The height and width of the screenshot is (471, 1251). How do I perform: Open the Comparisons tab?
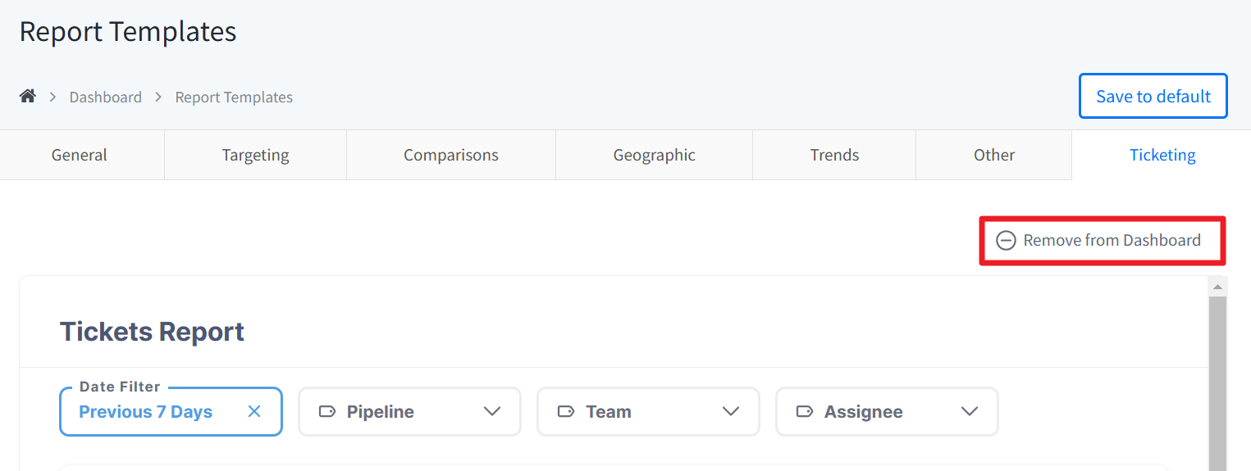pos(451,155)
